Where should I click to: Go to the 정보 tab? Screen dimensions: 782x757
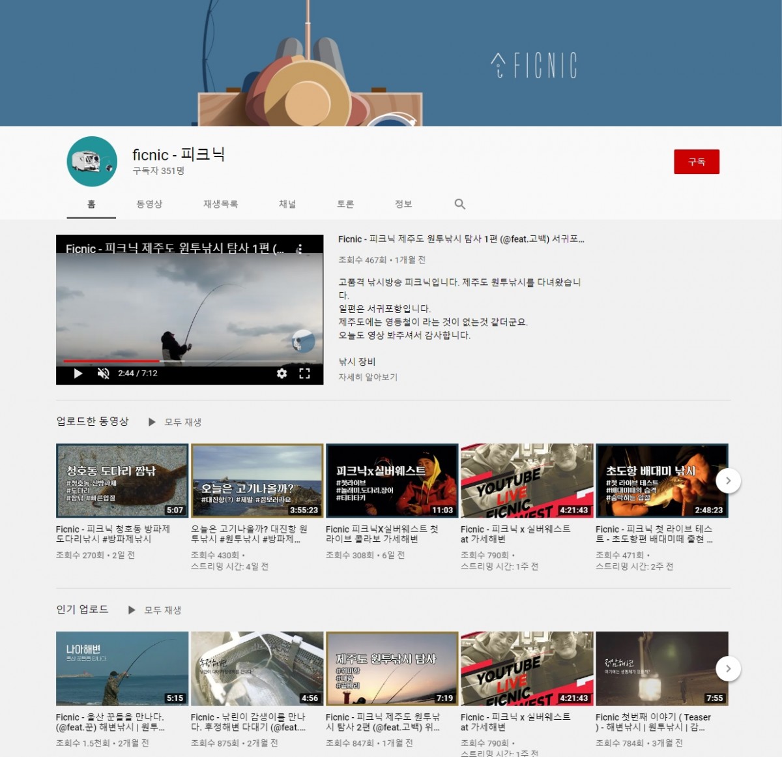coord(403,204)
